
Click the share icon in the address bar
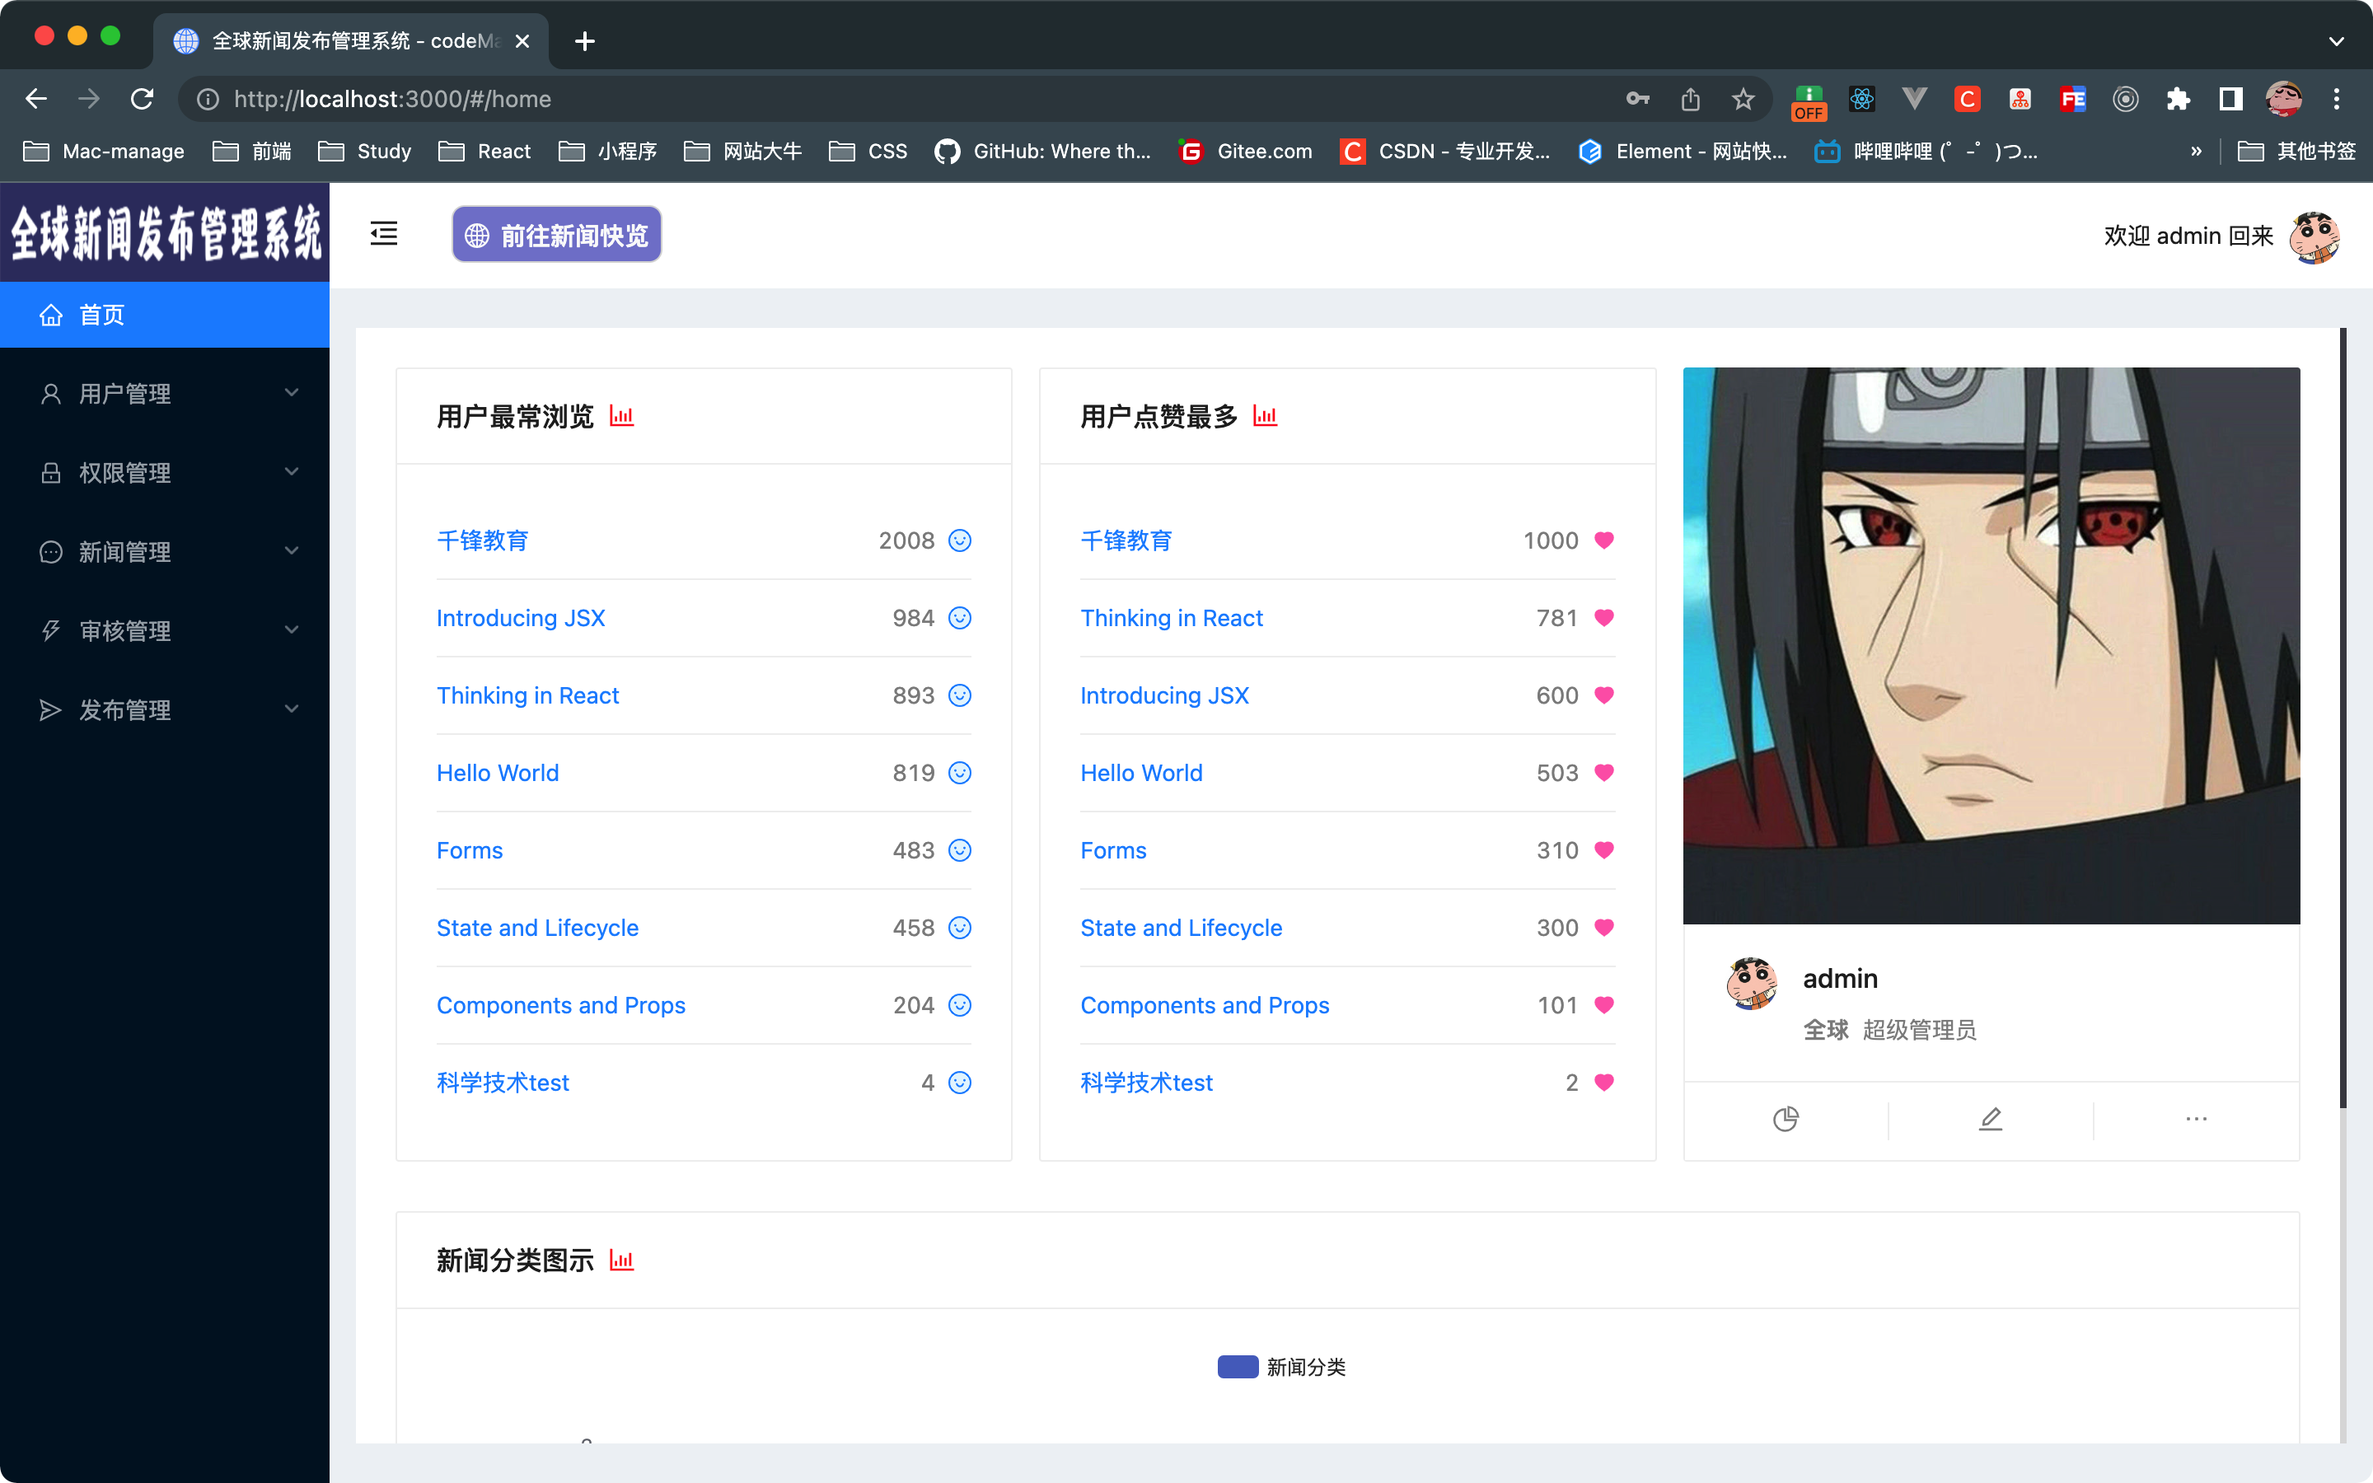pyautogui.click(x=1690, y=99)
